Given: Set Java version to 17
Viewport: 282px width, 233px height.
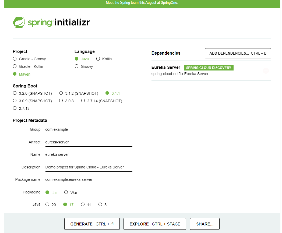Looking at the screenshot, I should (68, 204).
